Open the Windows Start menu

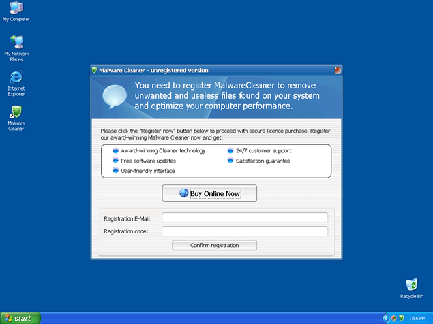(20, 318)
